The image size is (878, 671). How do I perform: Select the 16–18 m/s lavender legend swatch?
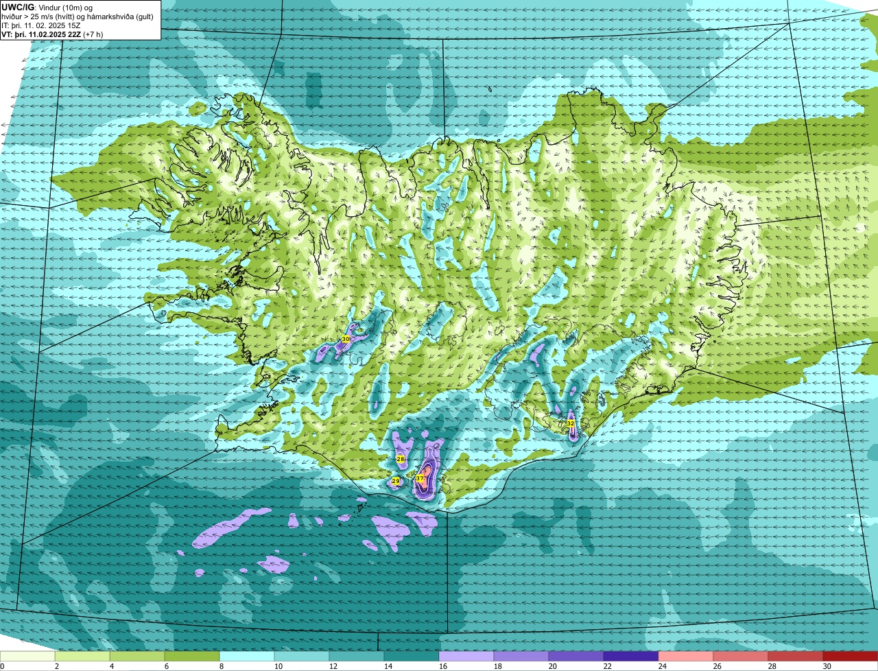click(466, 656)
